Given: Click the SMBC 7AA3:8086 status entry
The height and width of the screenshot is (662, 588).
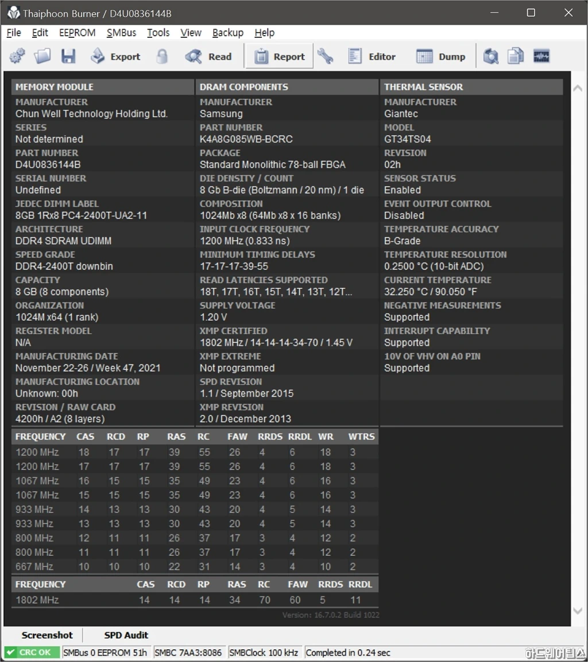Looking at the screenshot, I should (x=188, y=652).
